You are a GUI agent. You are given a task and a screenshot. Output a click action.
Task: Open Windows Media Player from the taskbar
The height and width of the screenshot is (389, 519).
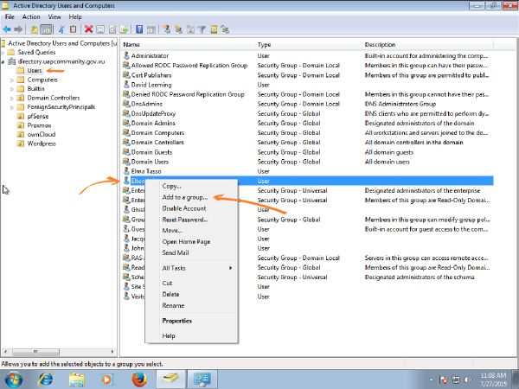[x=107, y=379]
